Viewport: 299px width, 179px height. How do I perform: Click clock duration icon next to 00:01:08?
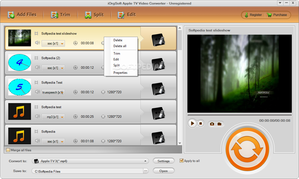pos(76,141)
